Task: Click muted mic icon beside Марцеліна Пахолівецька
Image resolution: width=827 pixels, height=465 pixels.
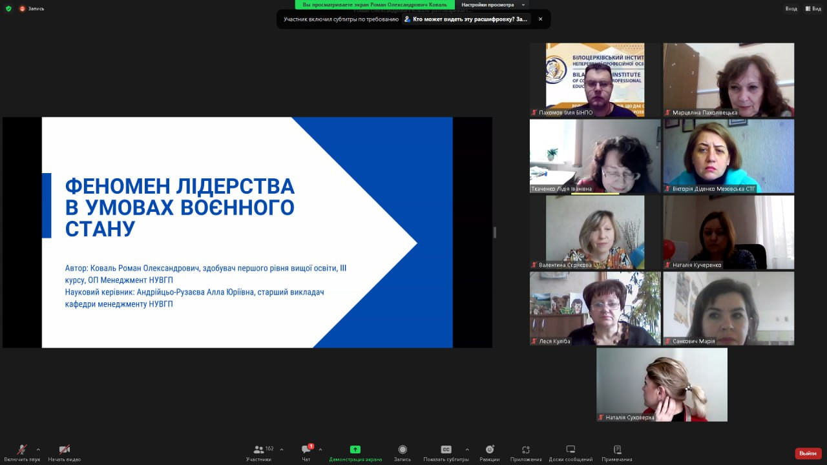Action: click(x=667, y=112)
